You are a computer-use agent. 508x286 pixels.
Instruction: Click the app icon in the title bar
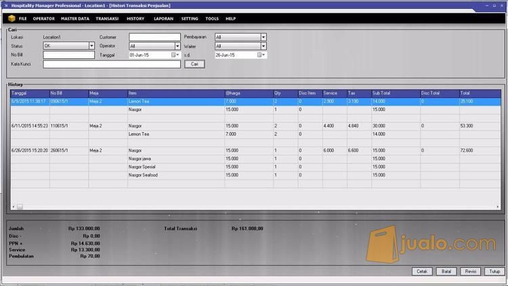tap(6, 5)
